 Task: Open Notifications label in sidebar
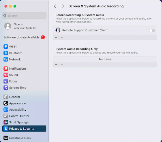point(18,68)
